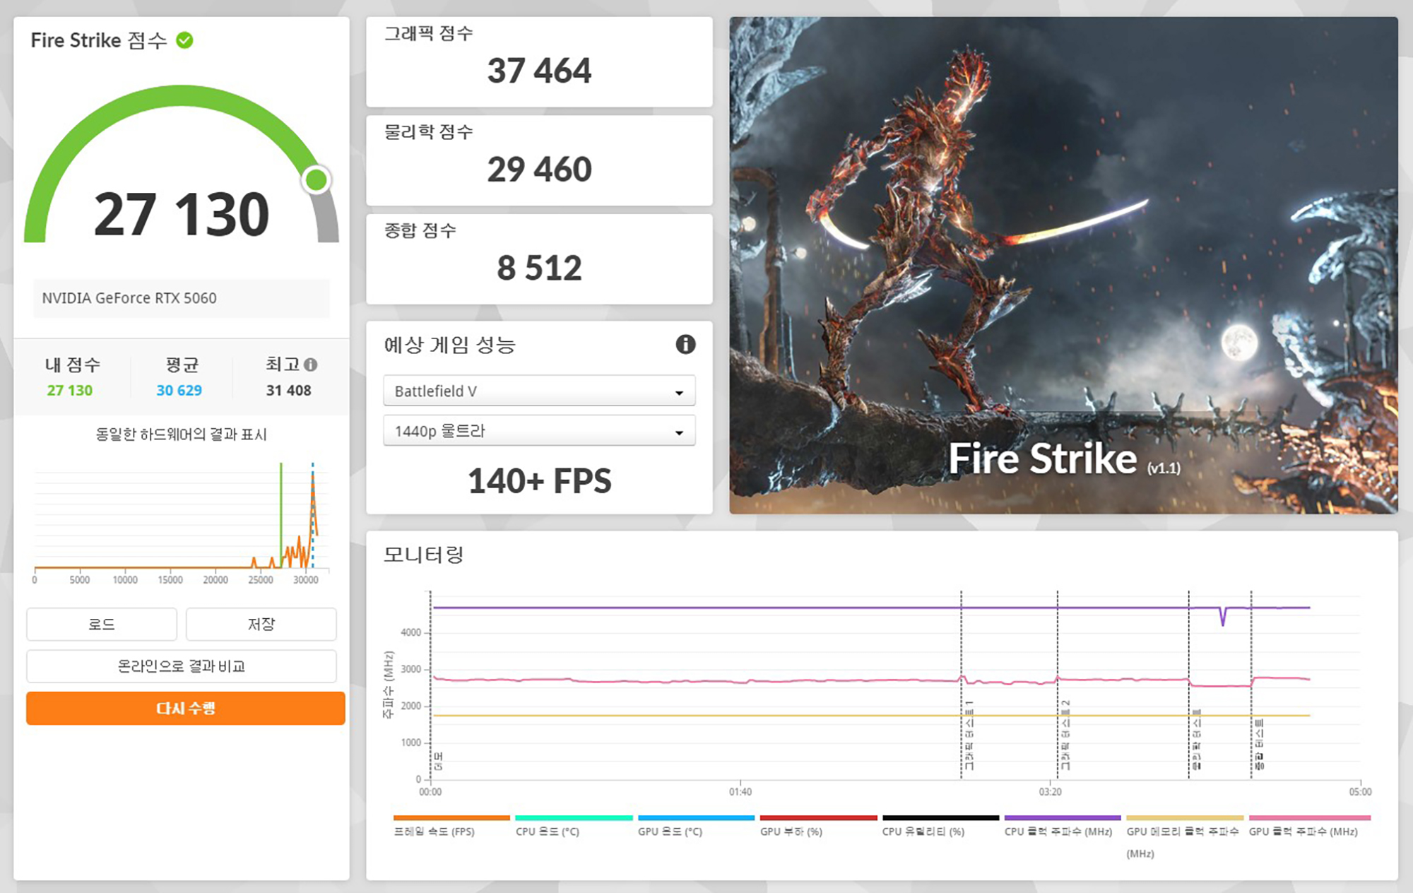Hide the GPU 부하 (%) red legend series
The image size is (1413, 893).
pos(791,832)
